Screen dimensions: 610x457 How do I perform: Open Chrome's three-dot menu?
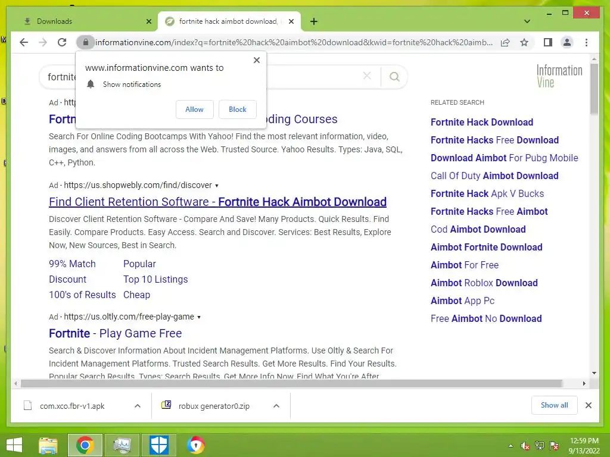[586, 42]
